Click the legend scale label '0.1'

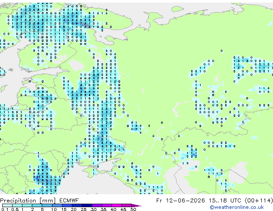5,209
